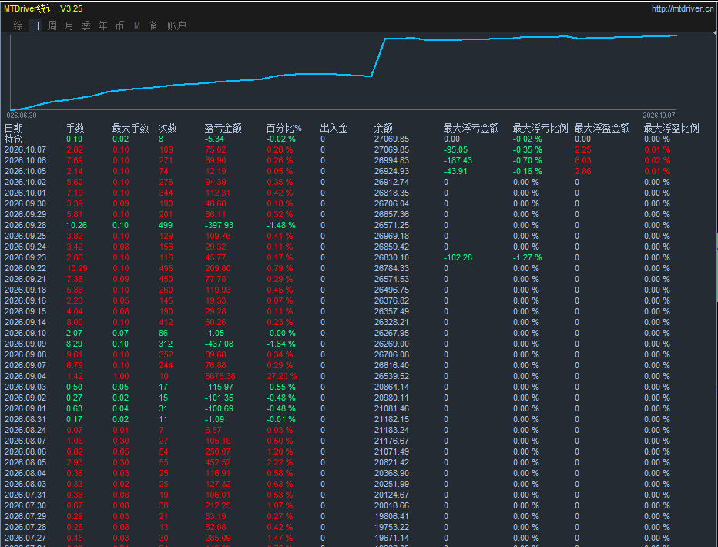Click the MTDriver统计 ,V3.25 title text
Viewport: 718px width, 547px height.
(x=43, y=8)
